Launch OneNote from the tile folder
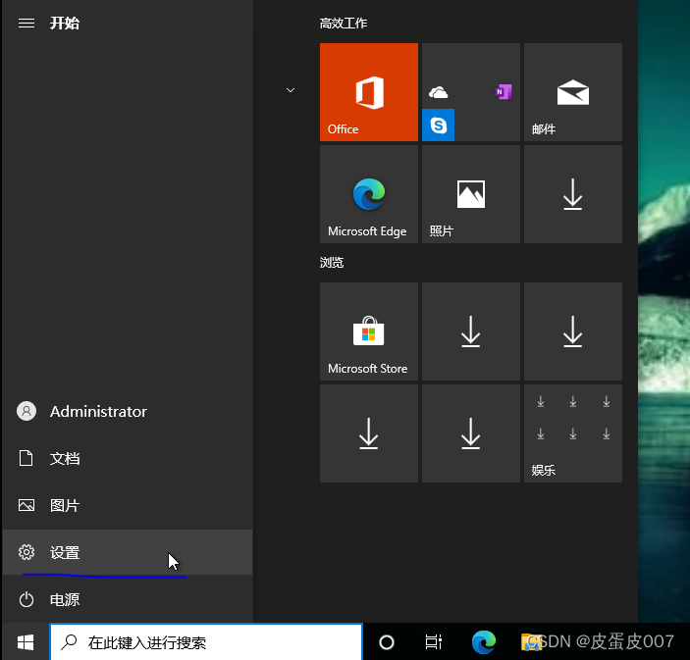 point(504,92)
